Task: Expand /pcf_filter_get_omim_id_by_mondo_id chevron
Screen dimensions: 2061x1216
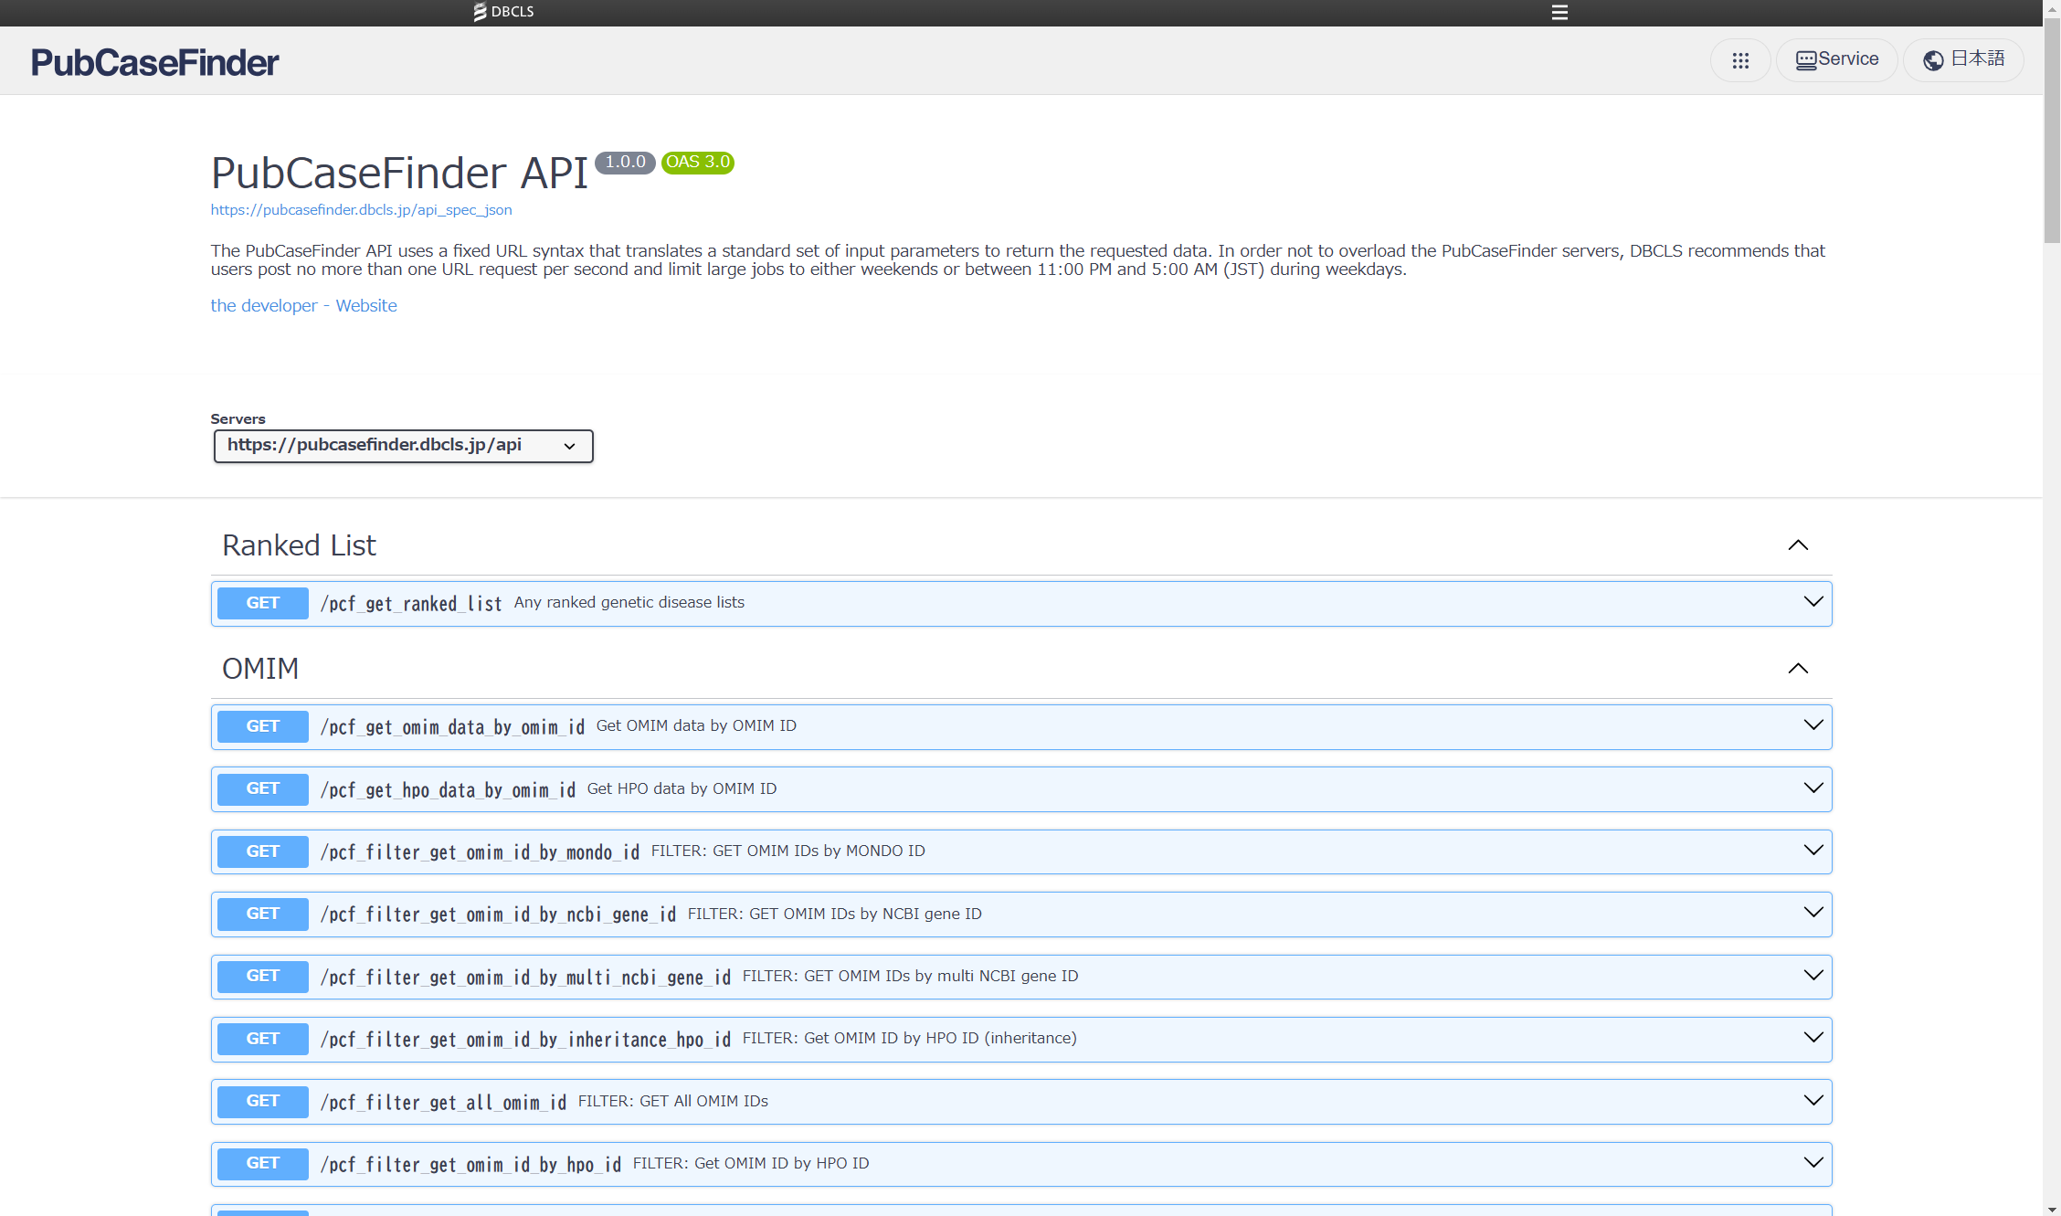Action: pyautogui.click(x=1813, y=851)
